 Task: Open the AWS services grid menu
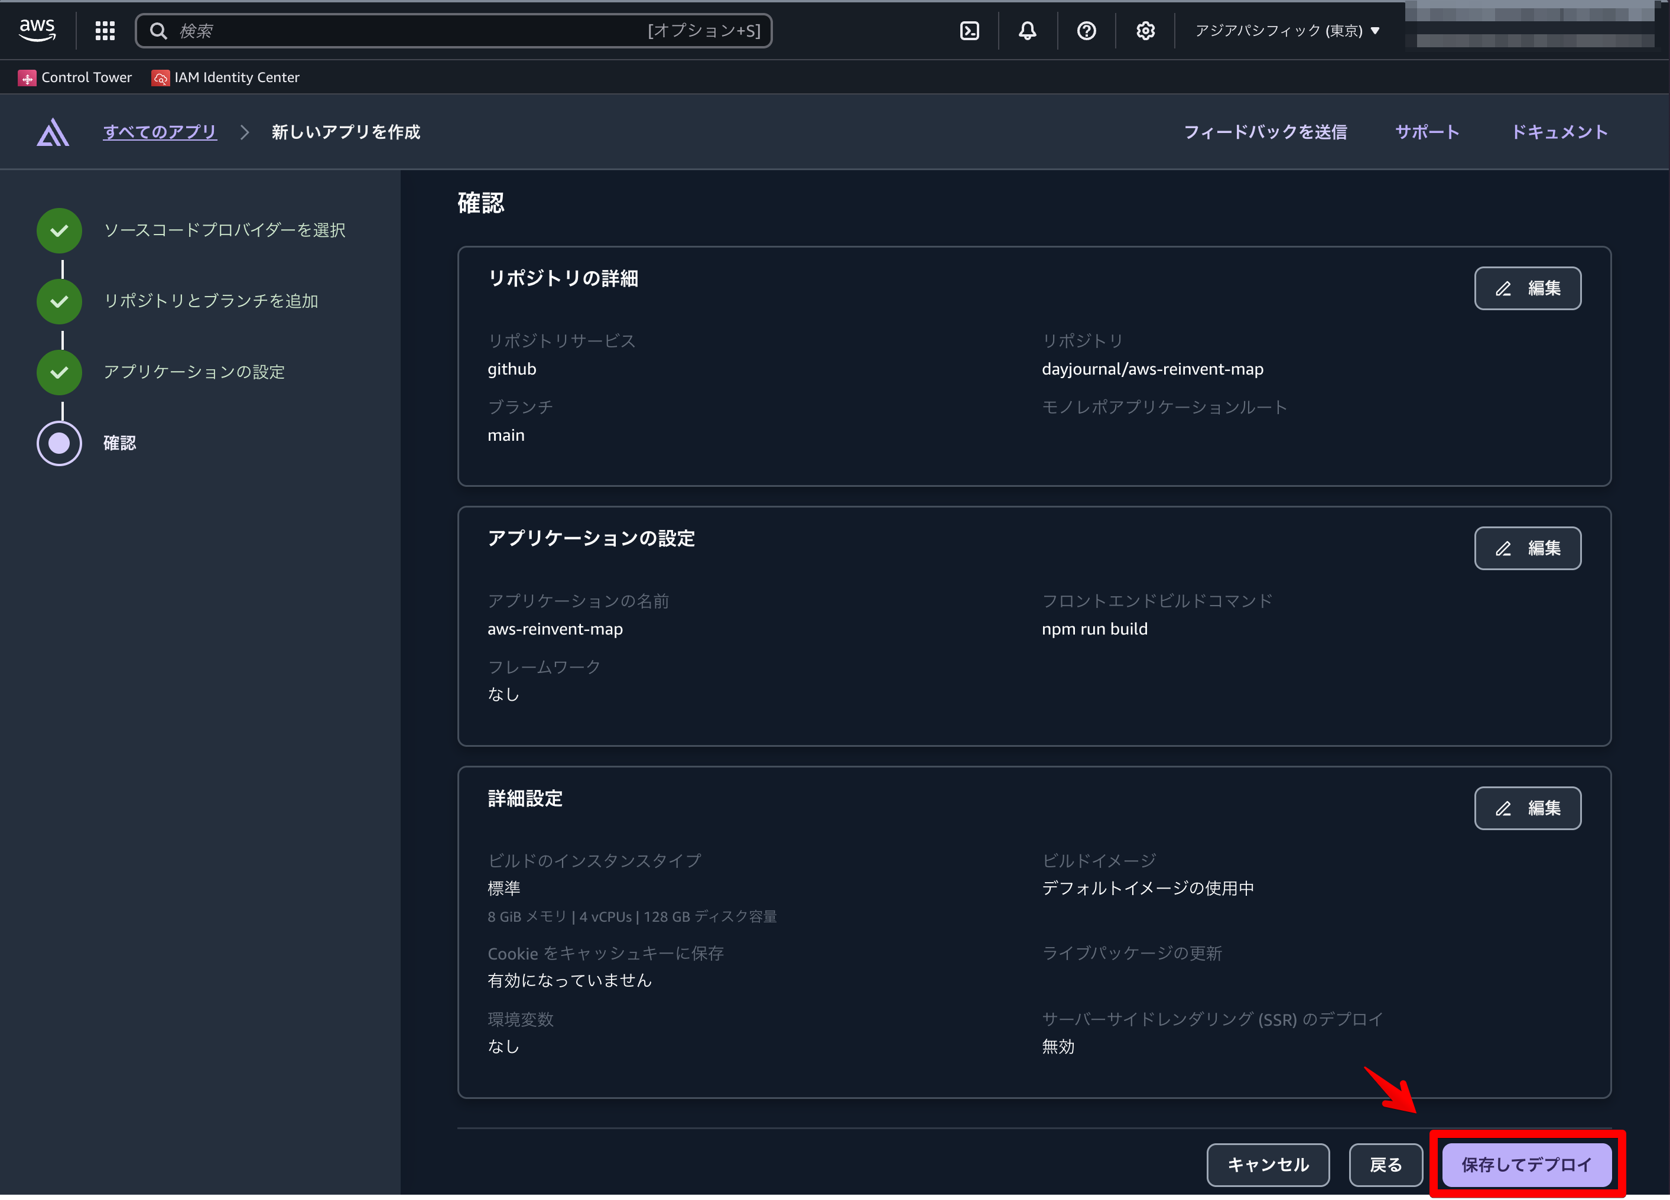tap(105, 30)
